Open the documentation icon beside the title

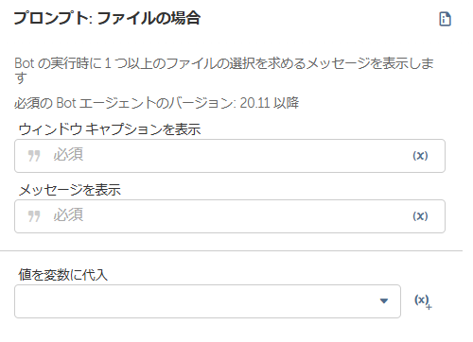click(445, 19)
